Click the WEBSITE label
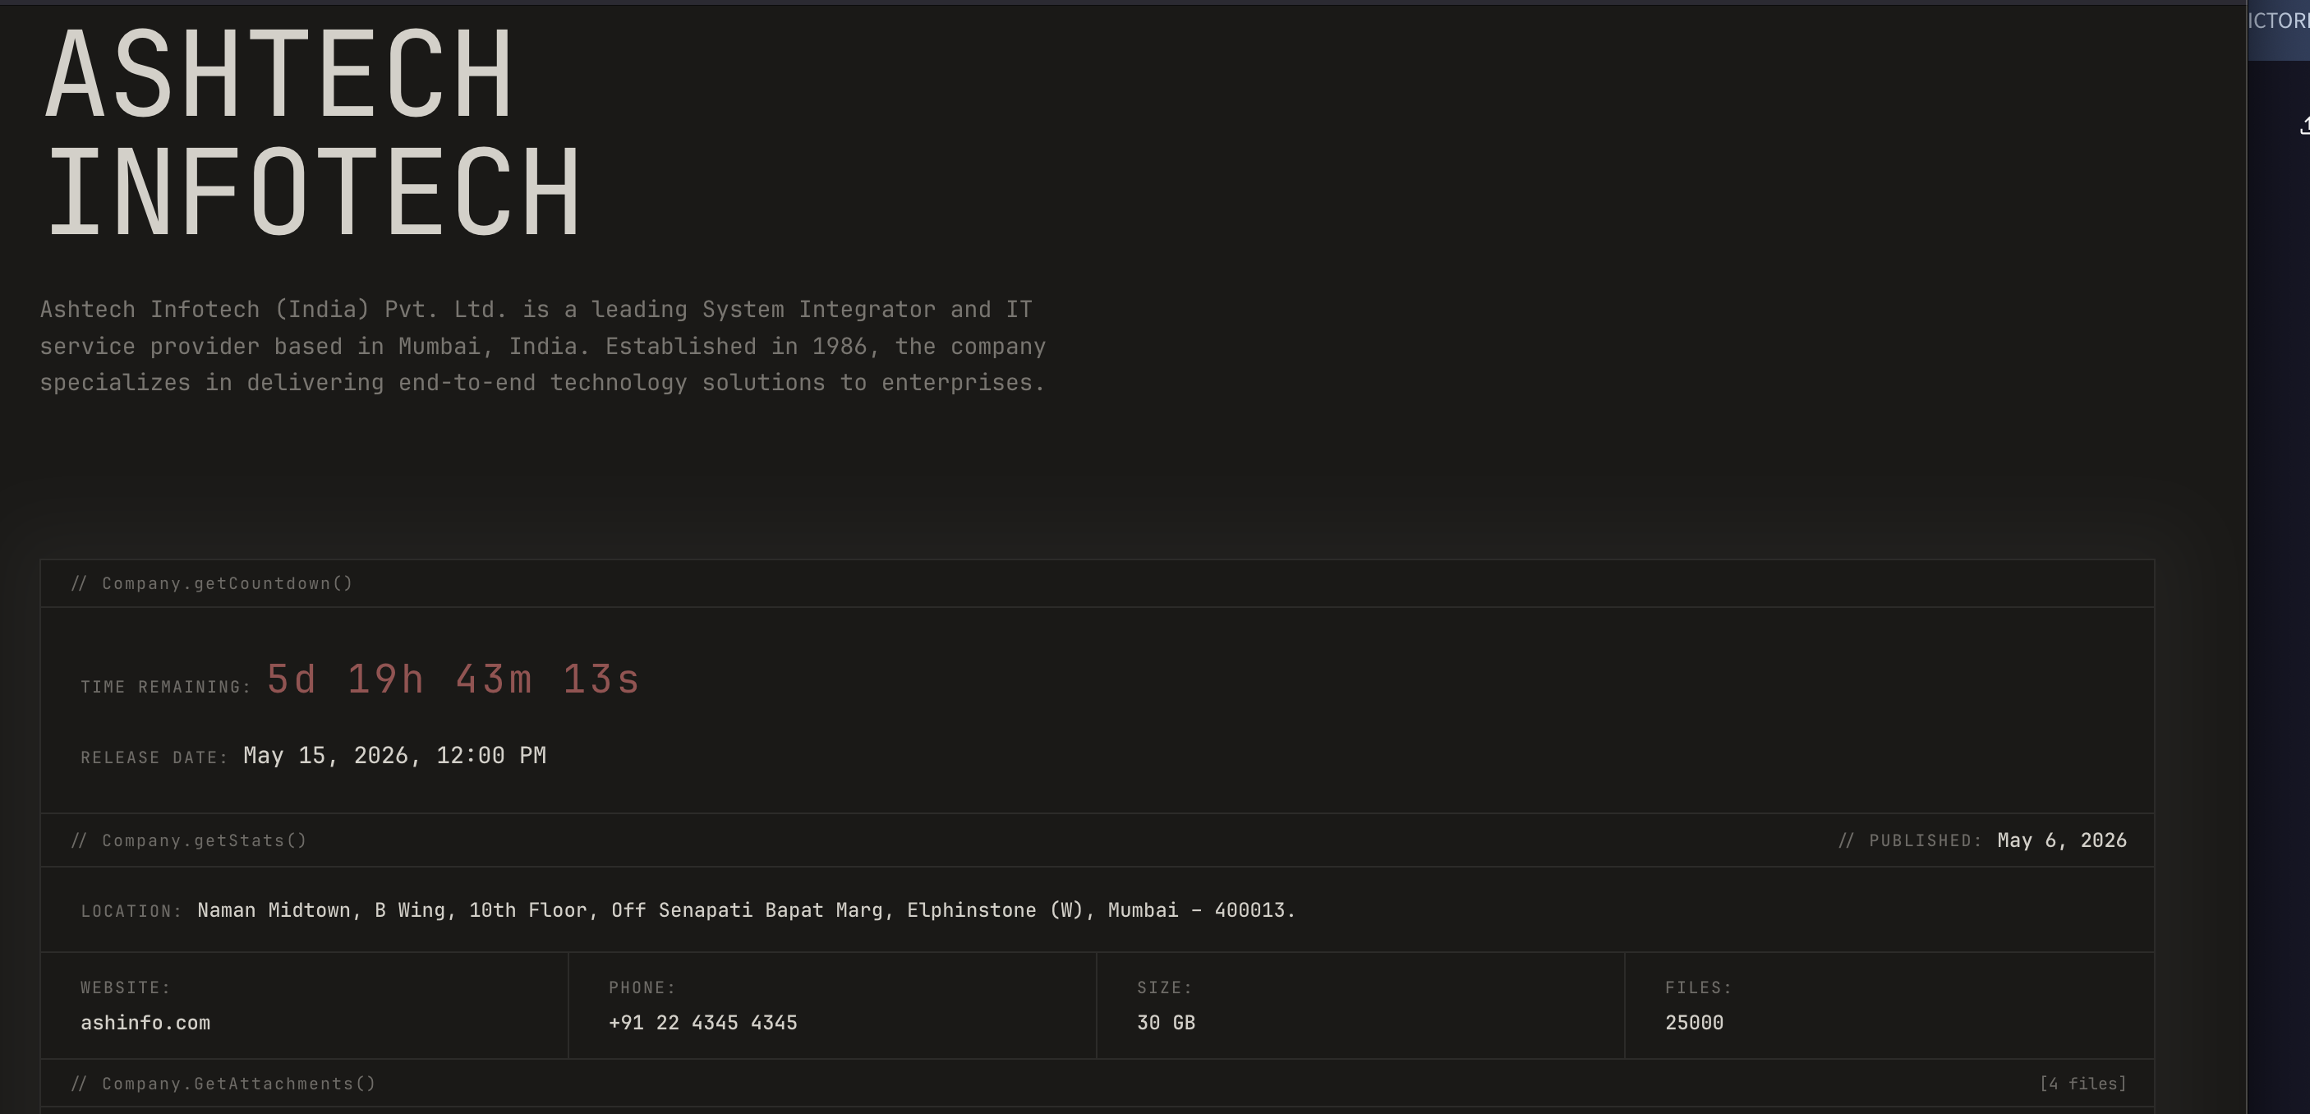This screenshot has width=2310, height=1114. pos(126,987)
